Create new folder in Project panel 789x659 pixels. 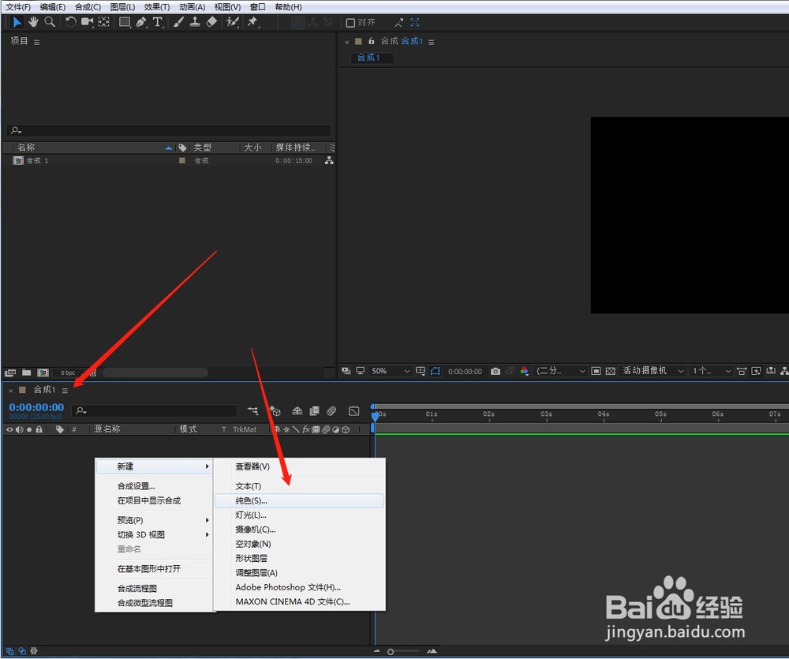point(27,373)
